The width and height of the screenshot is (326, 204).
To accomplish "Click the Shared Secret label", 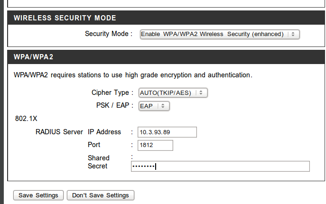I will coord(98,162).
